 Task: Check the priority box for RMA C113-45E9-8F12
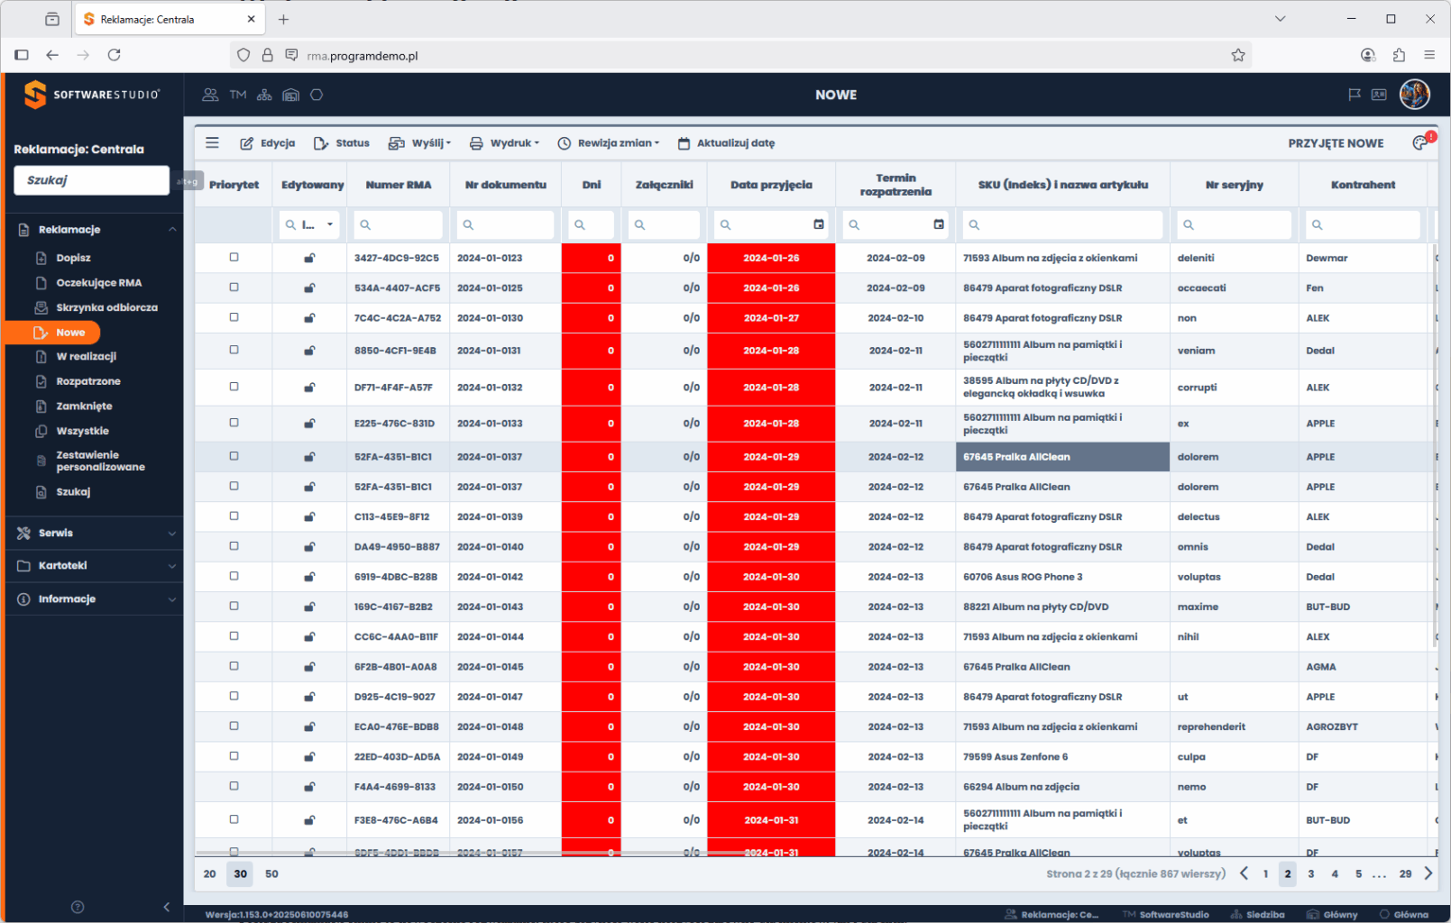(x=234, y=516)
